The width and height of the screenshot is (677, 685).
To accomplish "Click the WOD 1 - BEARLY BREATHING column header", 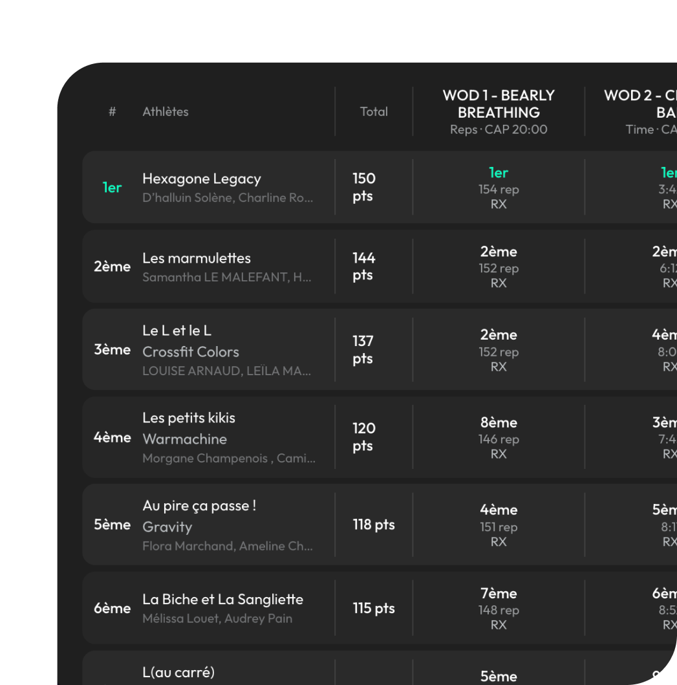I will click(499, 112).
